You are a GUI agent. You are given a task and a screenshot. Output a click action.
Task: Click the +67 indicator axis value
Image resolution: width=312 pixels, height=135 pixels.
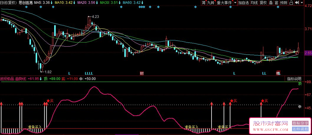308,95
